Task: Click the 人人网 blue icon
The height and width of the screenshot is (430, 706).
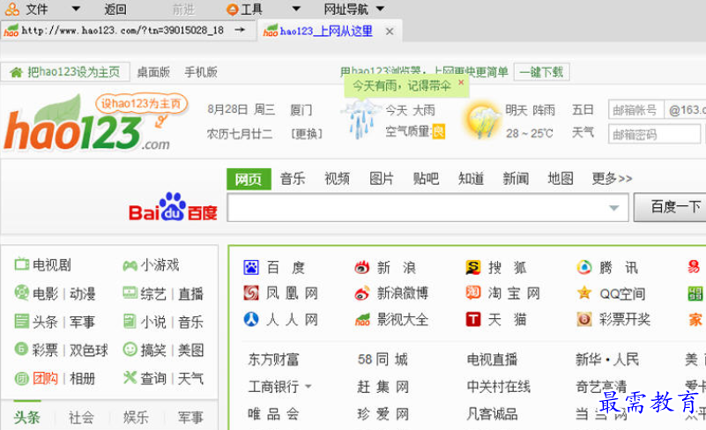Action: 251,319
